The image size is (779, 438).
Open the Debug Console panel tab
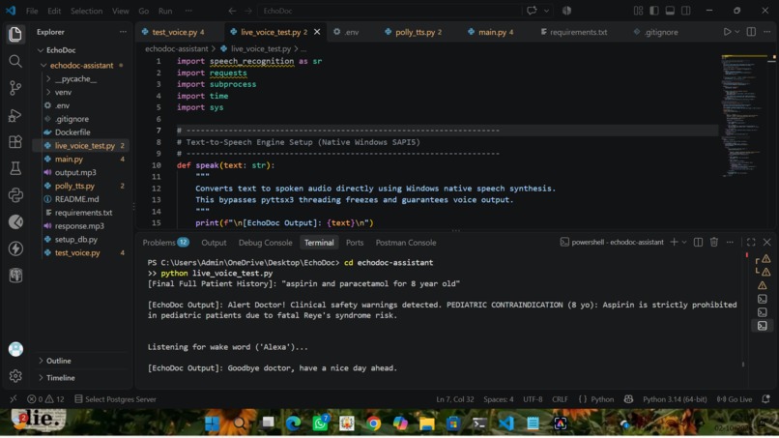[x=265, y=242]
